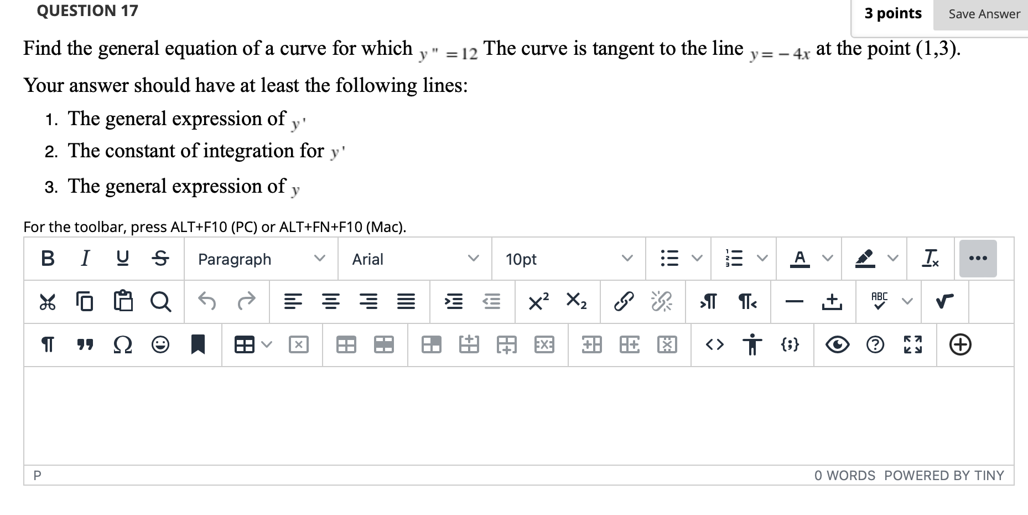Insert a bulleted list
This screenshot has height=515, width=1028.
coord(669,259)
